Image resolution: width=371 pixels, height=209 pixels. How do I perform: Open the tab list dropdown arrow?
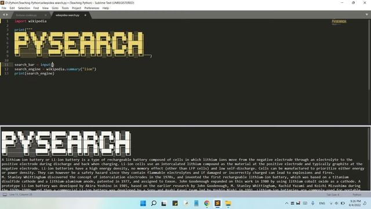click(x=367, y=15)
